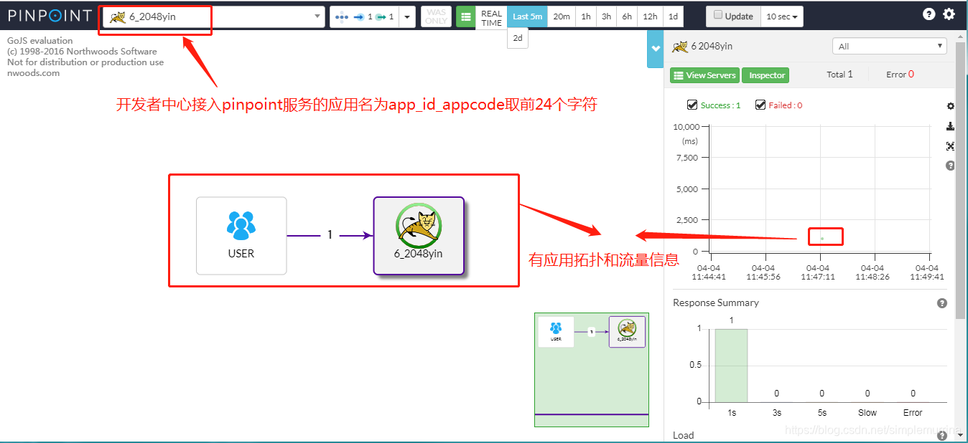Open the application selector dropdown
Viewport: 968px width, 443px height.
pos(317,15)
